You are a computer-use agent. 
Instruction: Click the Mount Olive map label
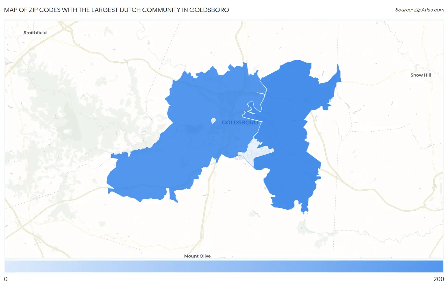tap(197, 256)
